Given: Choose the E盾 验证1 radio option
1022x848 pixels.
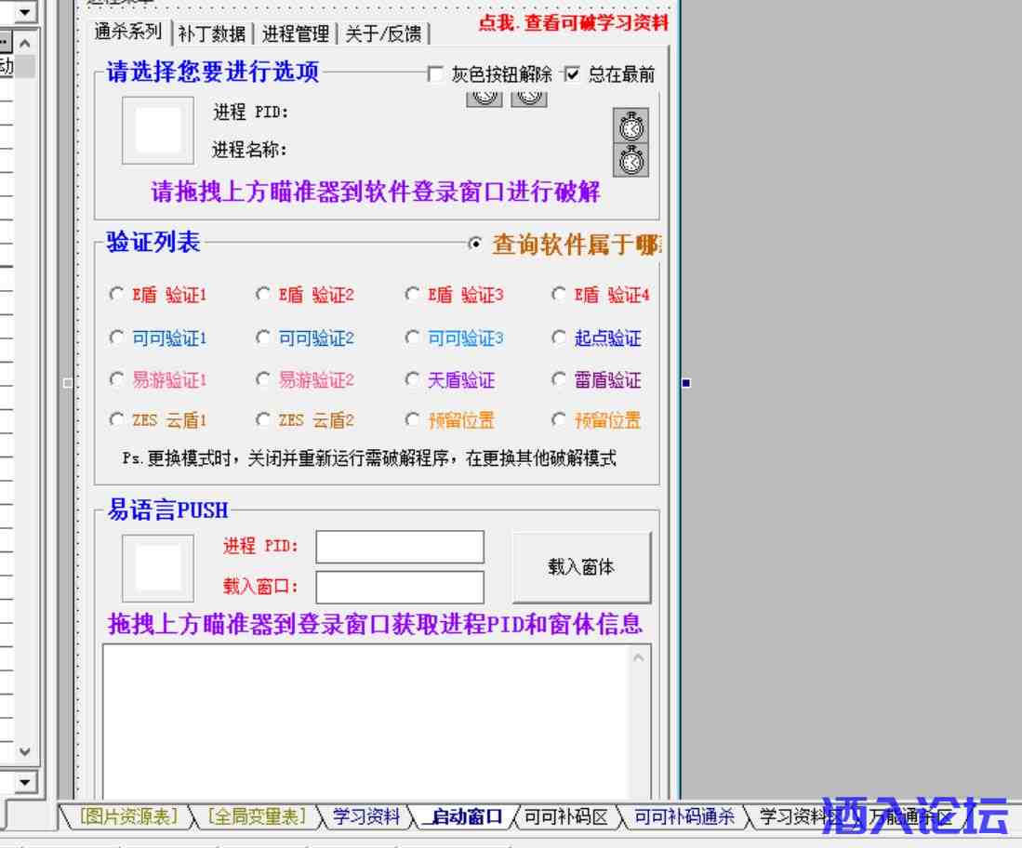Looking at the screenshot, I should point(116,294).
